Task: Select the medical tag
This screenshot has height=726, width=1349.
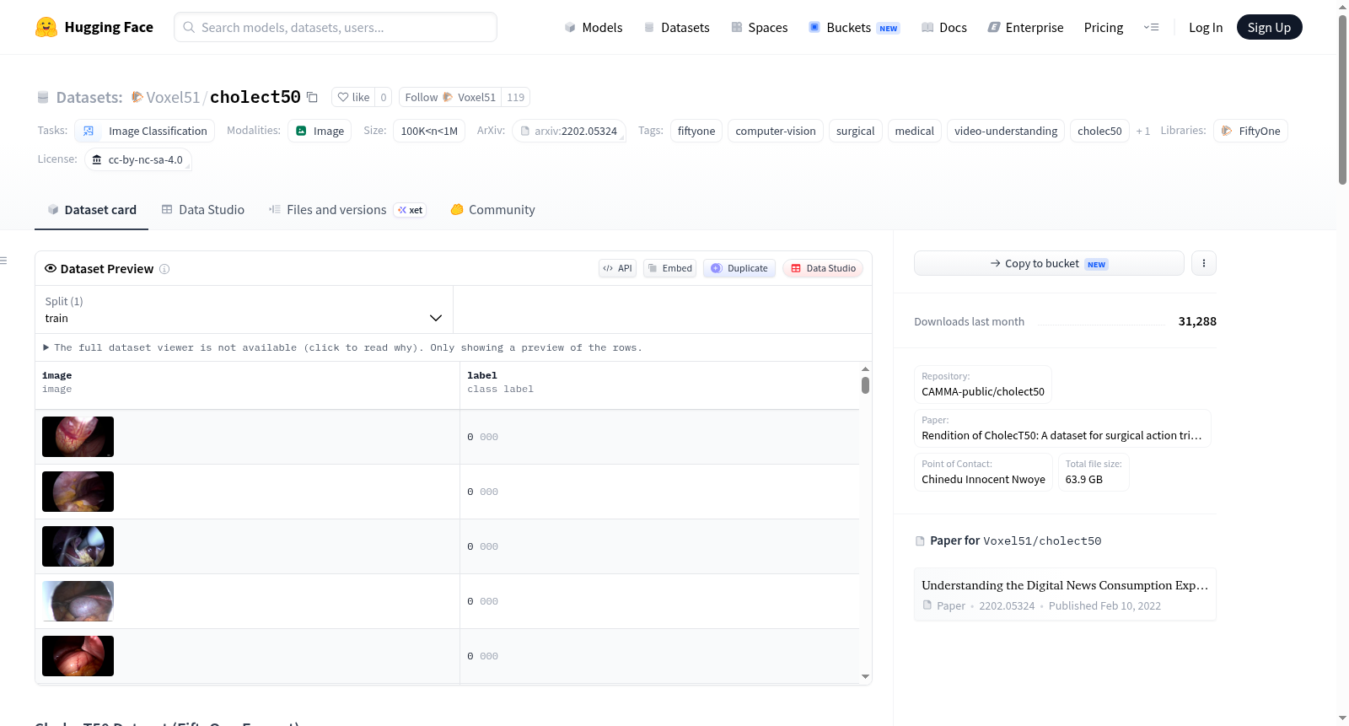Action: (x=915, y=131)
